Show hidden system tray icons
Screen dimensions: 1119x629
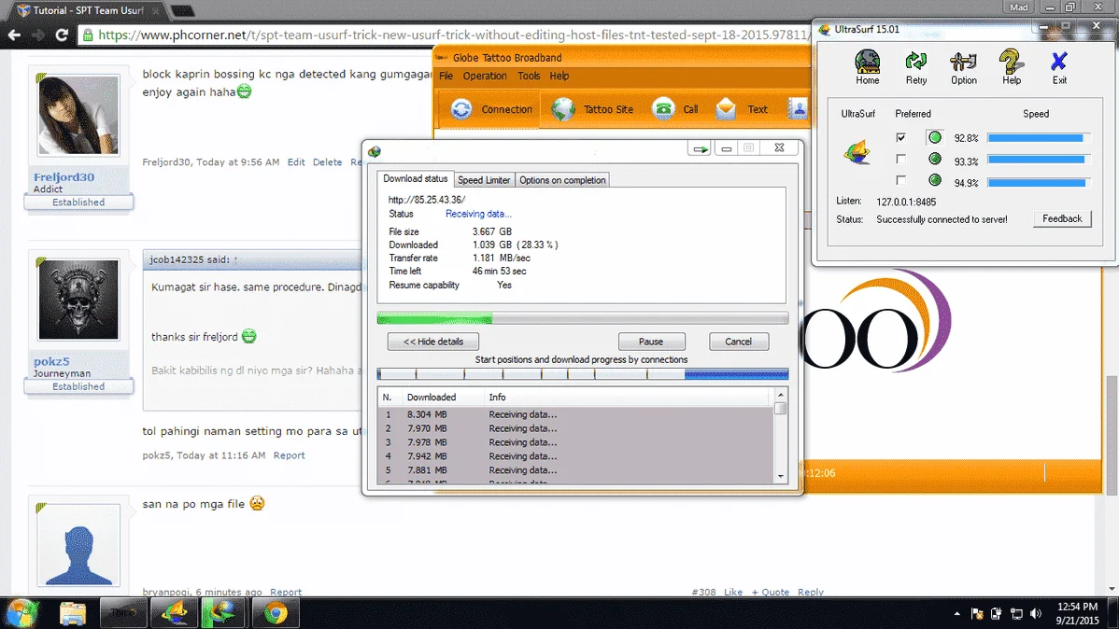[957, 613]
